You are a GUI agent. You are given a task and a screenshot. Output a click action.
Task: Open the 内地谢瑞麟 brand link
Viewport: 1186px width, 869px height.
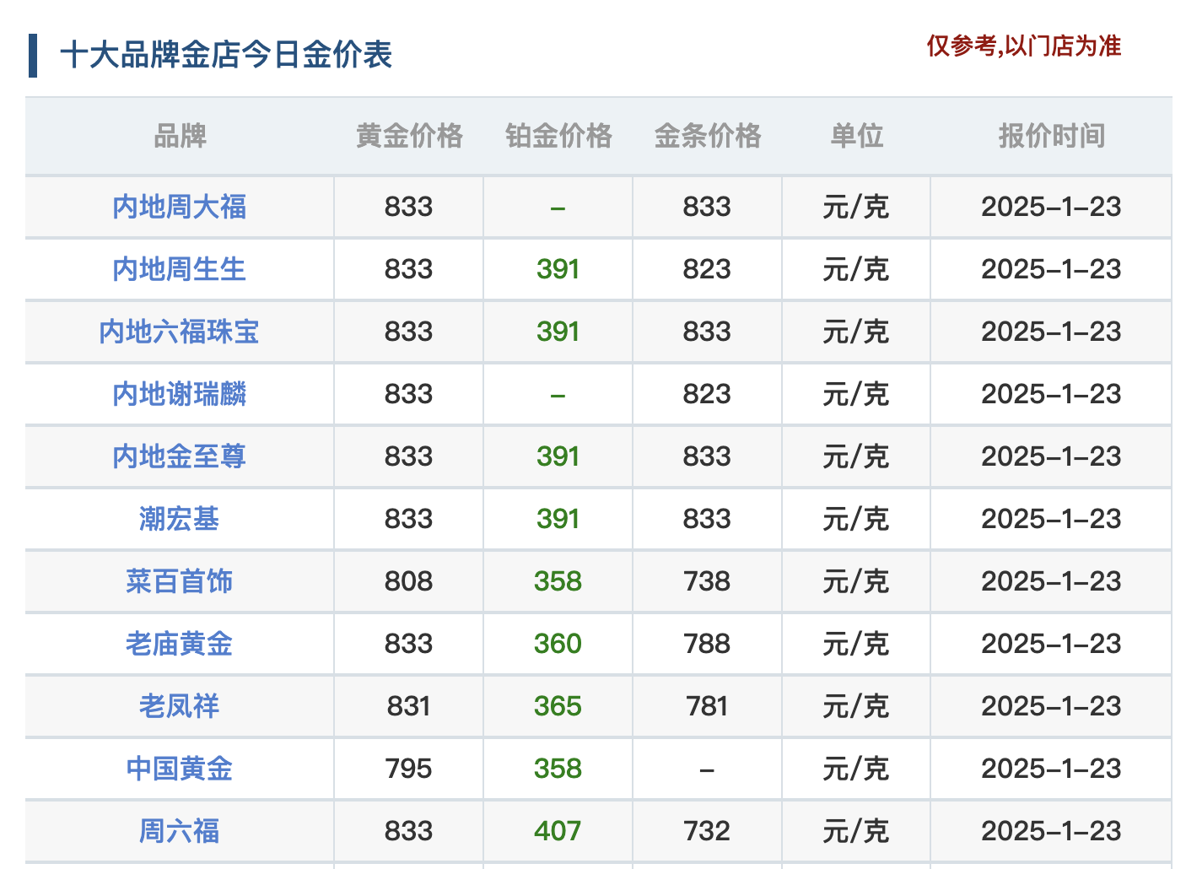pyautogui.click(x=179, y=394)
